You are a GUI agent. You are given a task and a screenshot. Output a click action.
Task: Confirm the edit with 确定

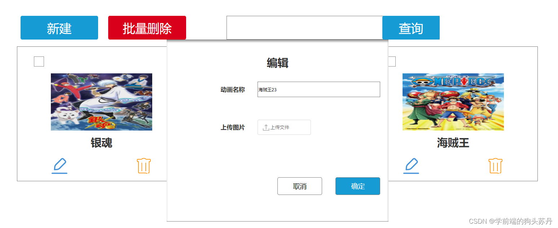point(358,186)
